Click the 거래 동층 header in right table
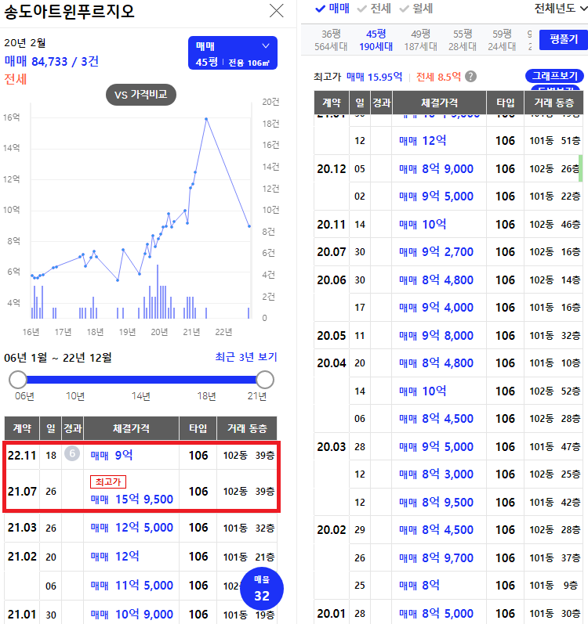The width and height of the screenshot is (588, 624). (x=554, y=103)
